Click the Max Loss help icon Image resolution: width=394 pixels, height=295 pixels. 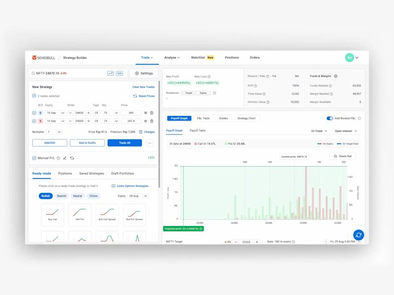209,77
